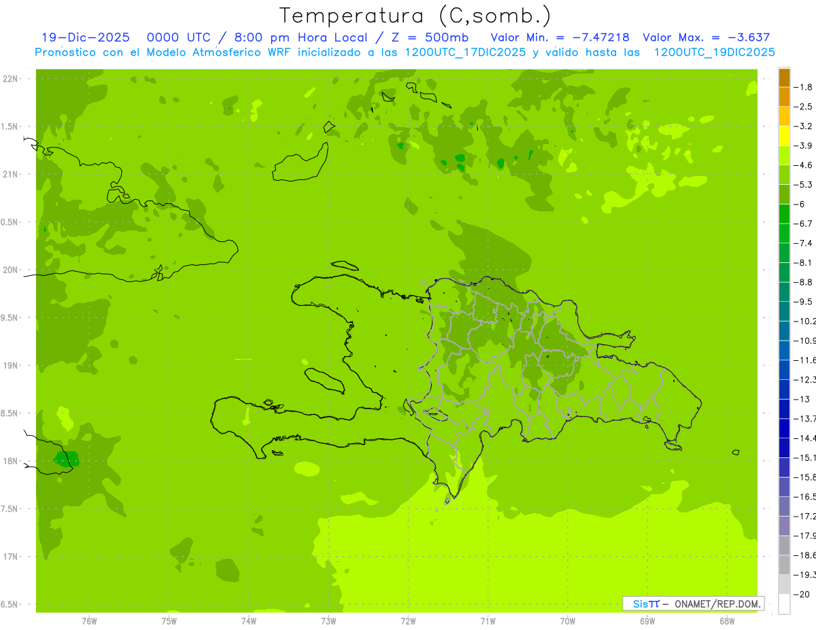Select the '-3.2' colorbar label
The height and width of the screenshot is (630, 816).
pyautogui.click(x=803, y=126)
